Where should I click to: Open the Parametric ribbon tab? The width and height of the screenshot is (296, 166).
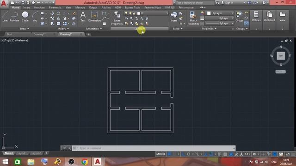click(55, 7)
